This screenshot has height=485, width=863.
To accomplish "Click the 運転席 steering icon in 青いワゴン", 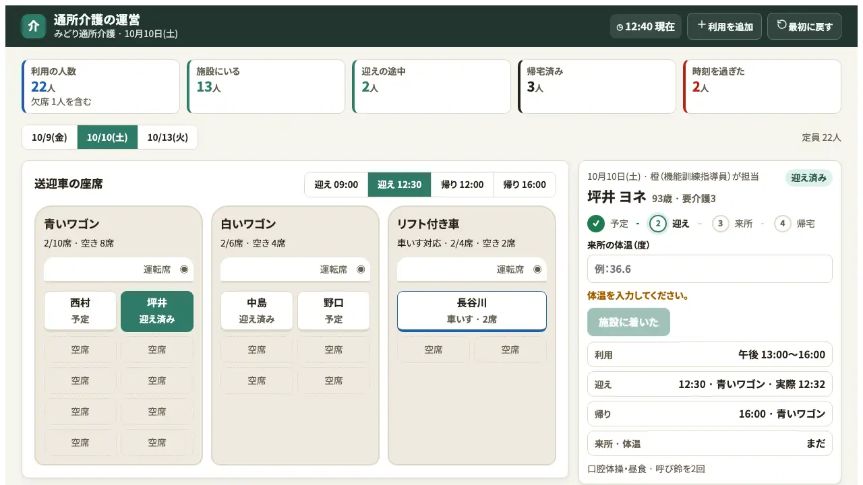I will pyautogui.click(x=184, y=269).
